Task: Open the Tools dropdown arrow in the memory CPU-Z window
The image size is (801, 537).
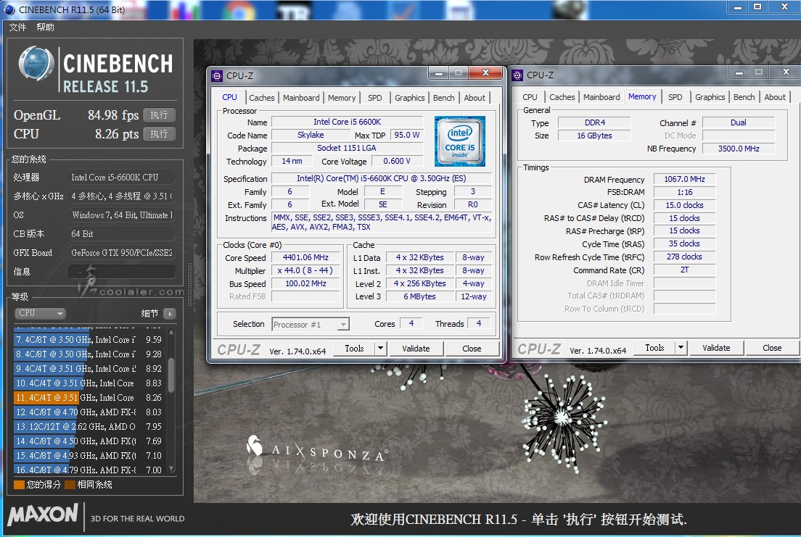Action: (x=681, y=348)
